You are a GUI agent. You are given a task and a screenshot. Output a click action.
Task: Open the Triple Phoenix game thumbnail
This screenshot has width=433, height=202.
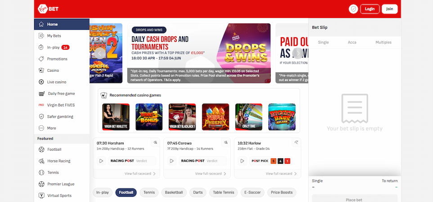215,117
